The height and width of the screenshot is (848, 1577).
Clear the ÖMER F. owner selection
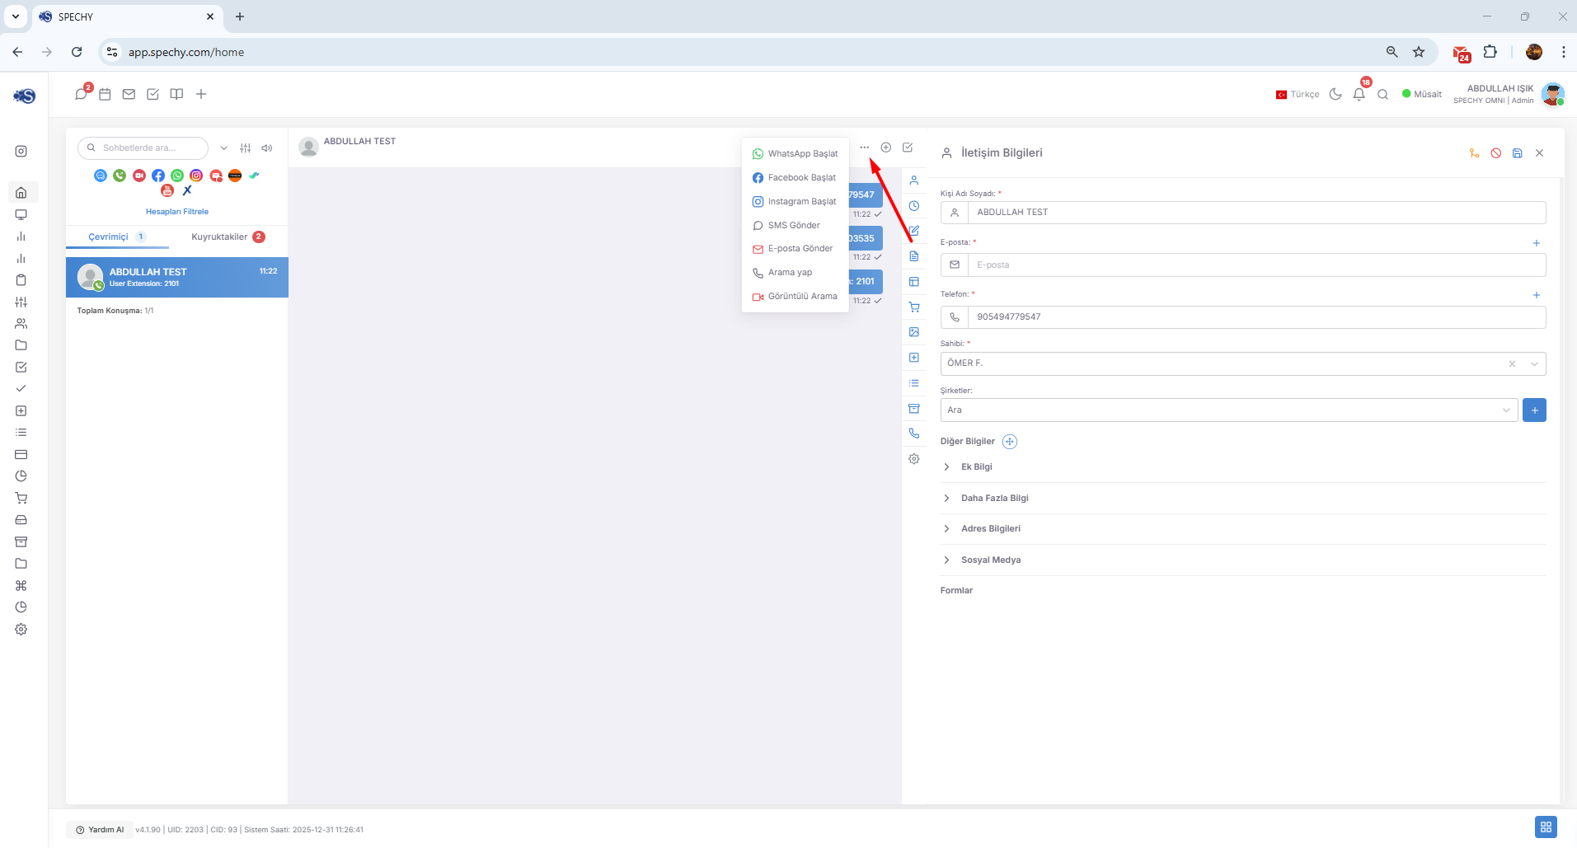coord(1512,363)
